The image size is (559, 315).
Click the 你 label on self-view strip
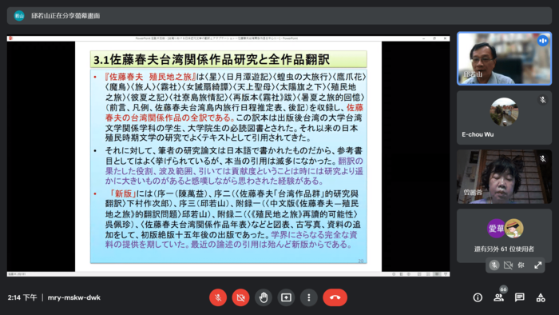(521, 265)
